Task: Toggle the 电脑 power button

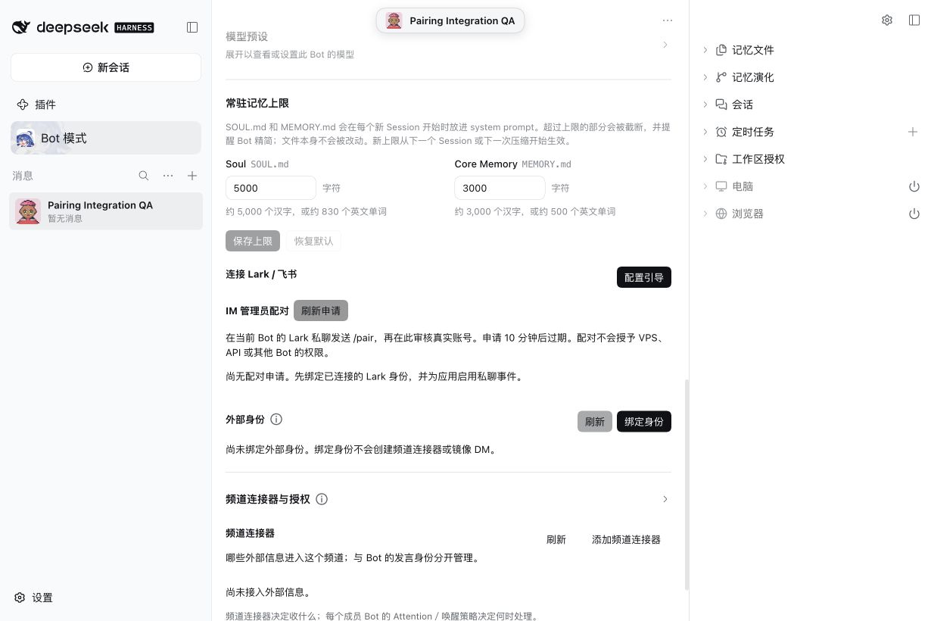Action: pos(914,186)
